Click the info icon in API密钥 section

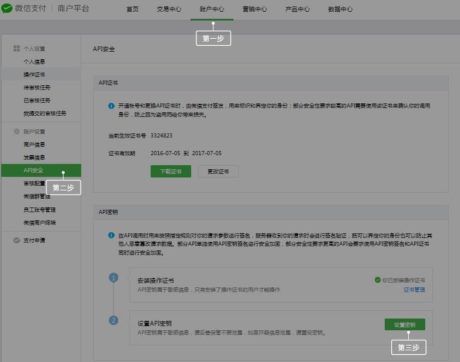pyautogui.click(x=111, y=235)
